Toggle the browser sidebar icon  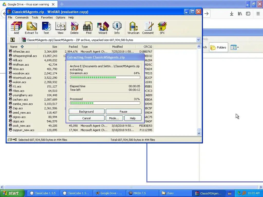click(x=248, y=14)
